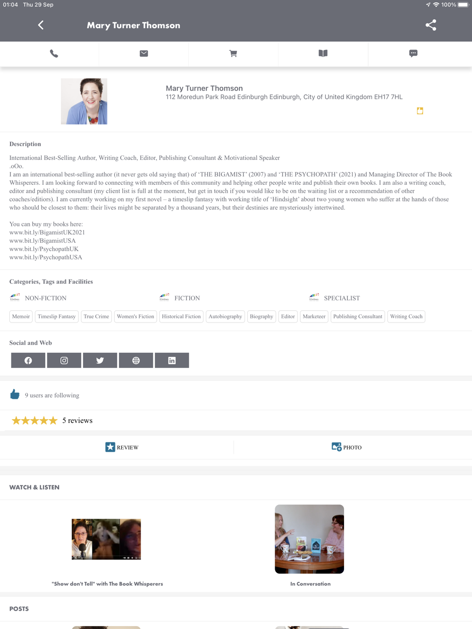
Task: Toggle the thumbs-up follow icon
Action: 15,395
